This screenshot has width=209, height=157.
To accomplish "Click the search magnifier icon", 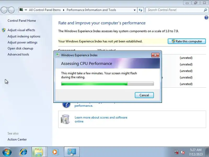I will pos(205,10).
